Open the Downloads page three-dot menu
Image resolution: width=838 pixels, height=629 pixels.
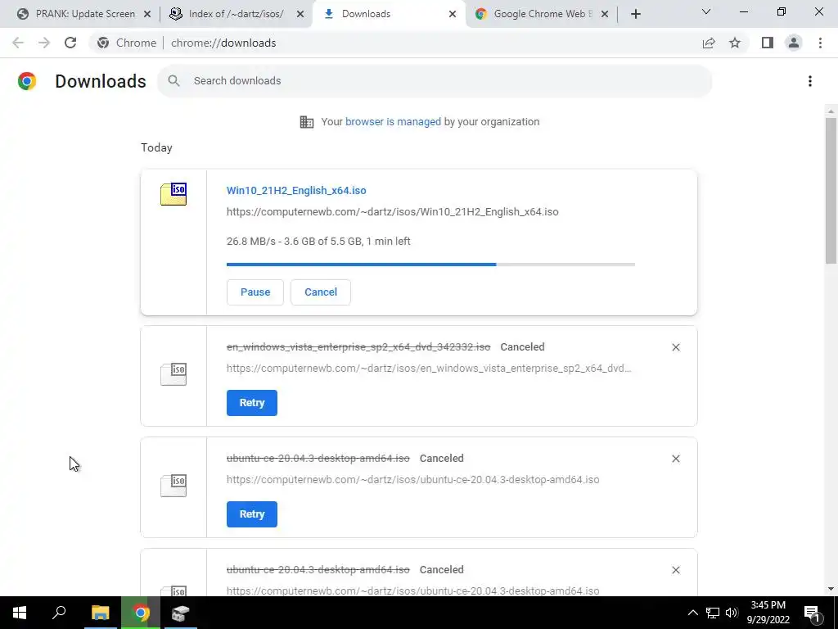coord(810,81)
